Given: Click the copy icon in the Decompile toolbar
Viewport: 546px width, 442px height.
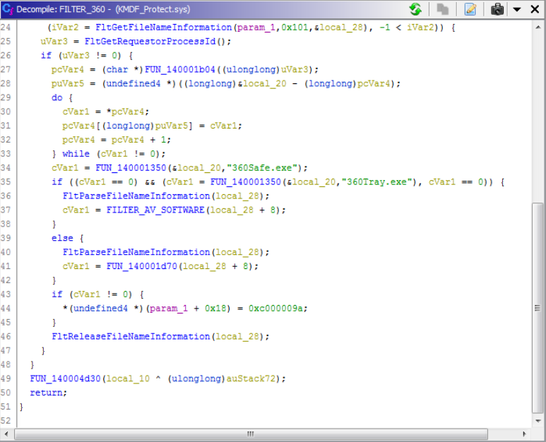Looking at the screenshot, I should click(x=443, y=9).
